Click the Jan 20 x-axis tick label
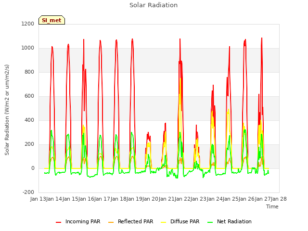The width and height of the screenshot is (308, 231). pos(150,199)
